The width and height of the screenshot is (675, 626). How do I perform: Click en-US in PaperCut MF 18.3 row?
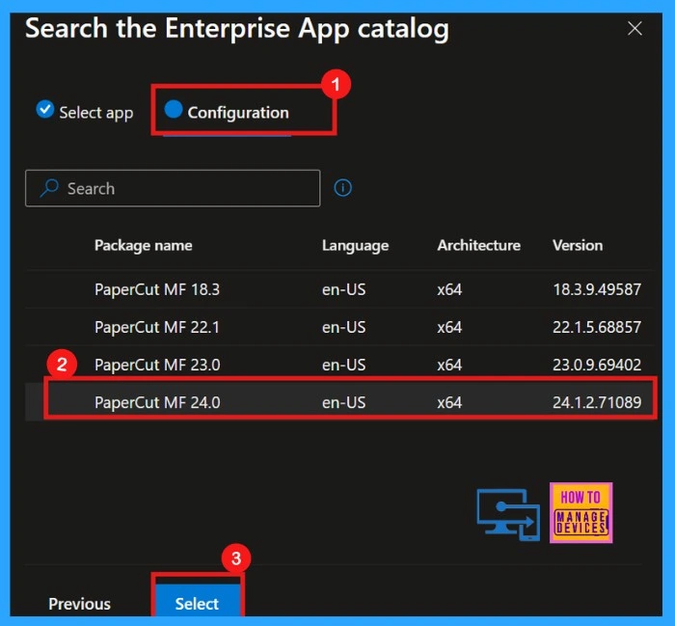344,289
